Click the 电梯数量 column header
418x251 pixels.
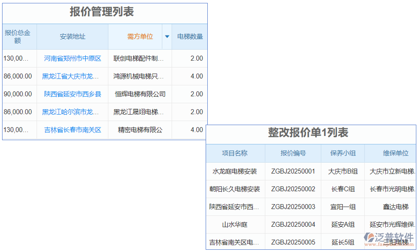[x=189, y=36]
